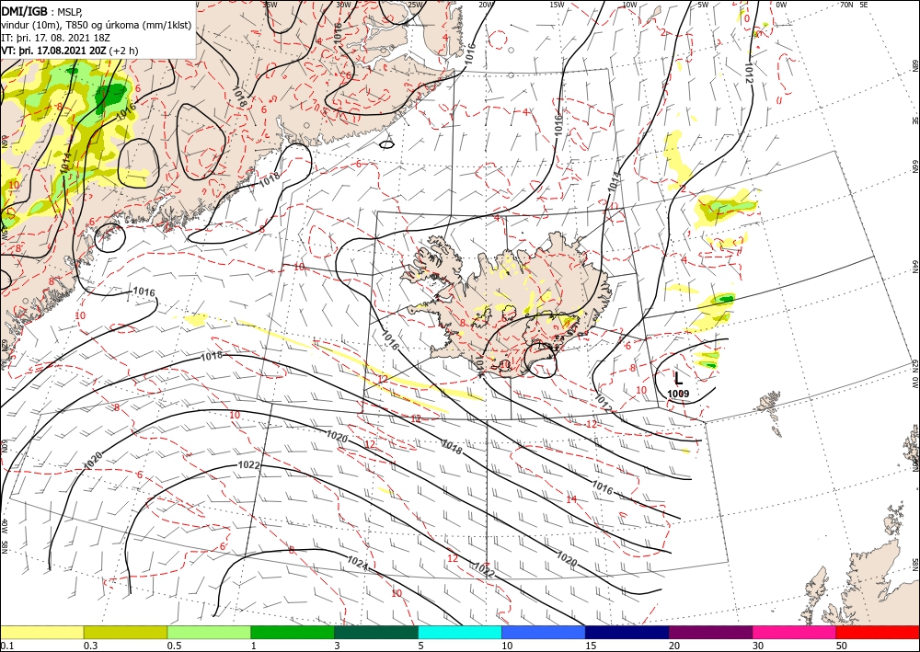Click the '10W' longitude label at top
This screenshot has width=920, height=652.
(629, 5)
